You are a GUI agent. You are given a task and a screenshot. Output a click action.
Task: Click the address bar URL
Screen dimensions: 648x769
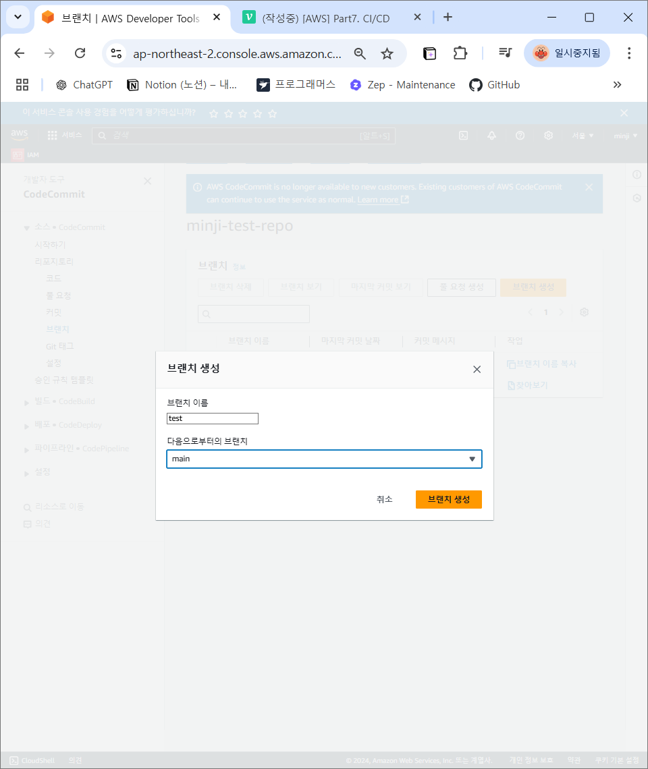point(237,53)
